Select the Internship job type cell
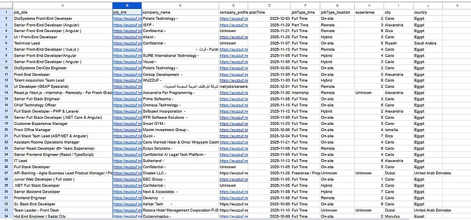This screenshot has width=471, height=220. tap(305, 92)
